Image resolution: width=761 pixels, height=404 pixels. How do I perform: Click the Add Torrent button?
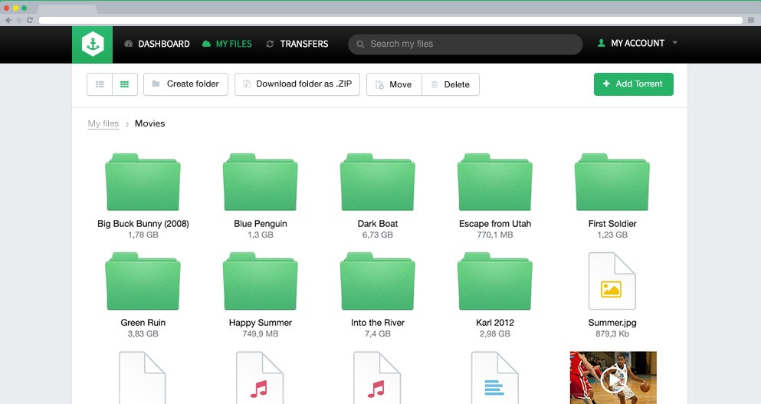pyautogui.click(x=633, y=84)
